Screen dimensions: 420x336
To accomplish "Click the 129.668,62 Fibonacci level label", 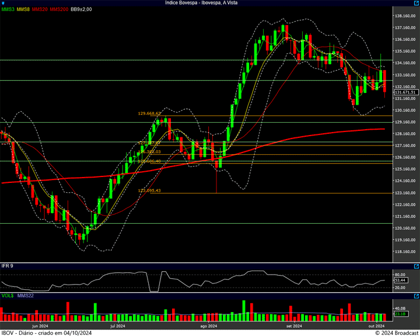I will (x=149, y=113).
